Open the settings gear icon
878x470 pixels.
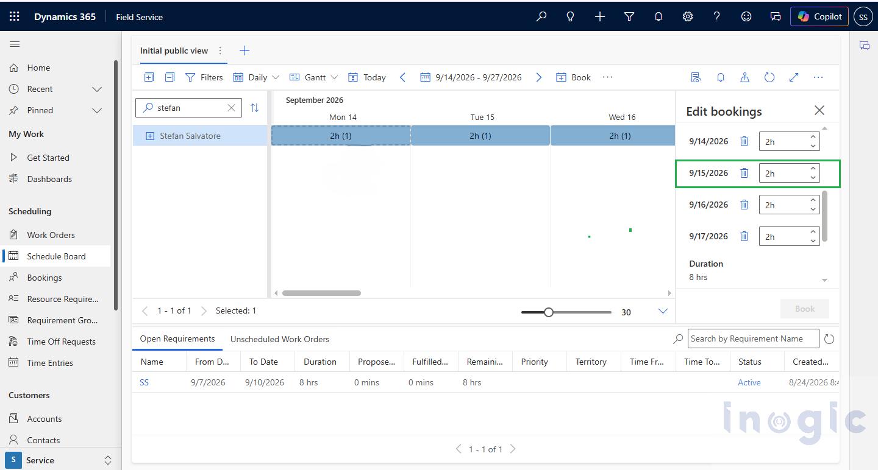[x=688, y=16]
